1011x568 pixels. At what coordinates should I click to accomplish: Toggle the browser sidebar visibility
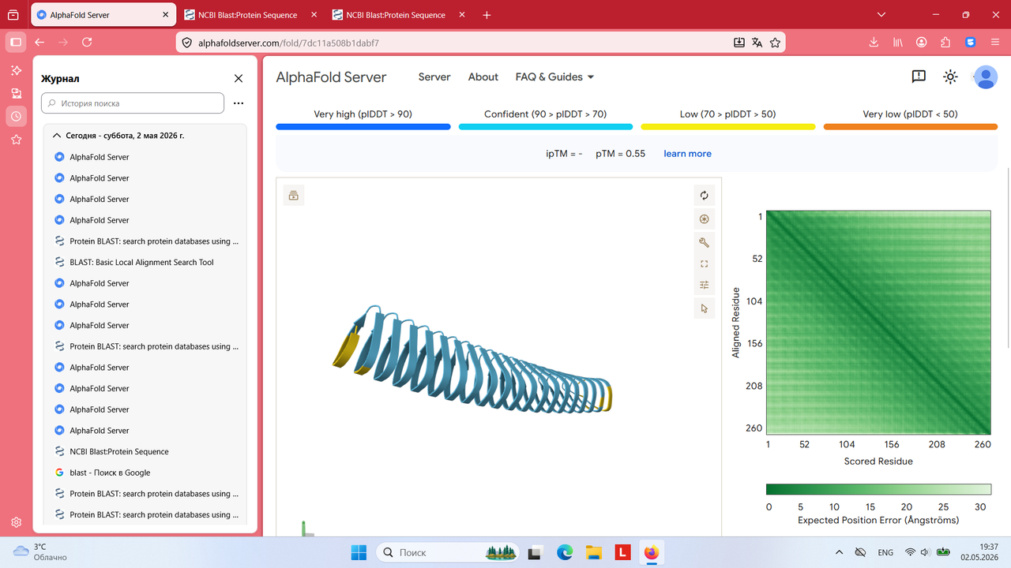pyautogui.click(x=16, y=42)
